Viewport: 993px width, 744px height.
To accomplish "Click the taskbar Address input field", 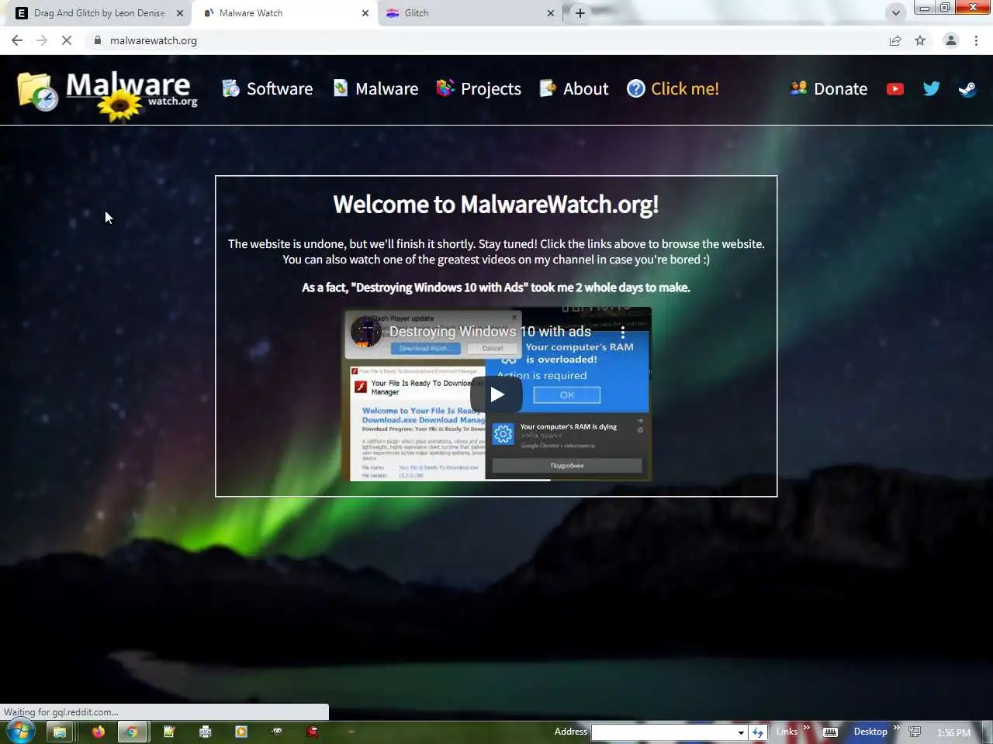I will pyautogui.click(x=664, y=732).
